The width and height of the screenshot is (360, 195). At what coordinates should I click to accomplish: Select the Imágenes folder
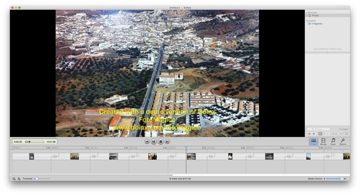pos(315,23)
